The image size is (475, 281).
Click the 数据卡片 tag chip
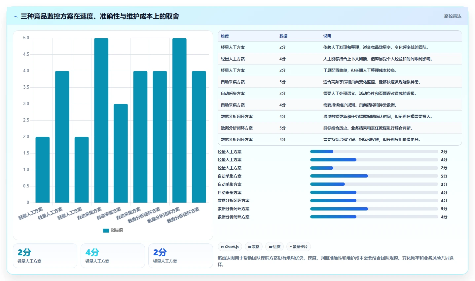click(299, 247)
